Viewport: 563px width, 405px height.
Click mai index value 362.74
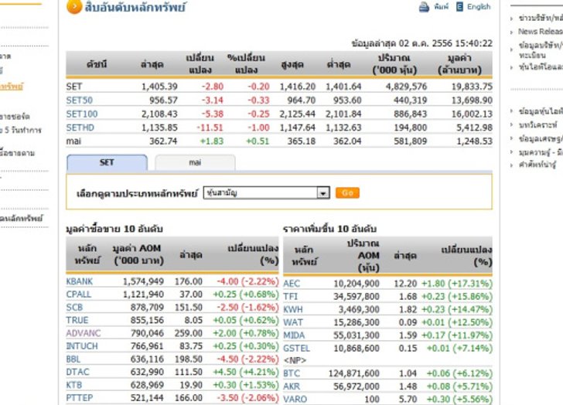(x=163, y=141)
